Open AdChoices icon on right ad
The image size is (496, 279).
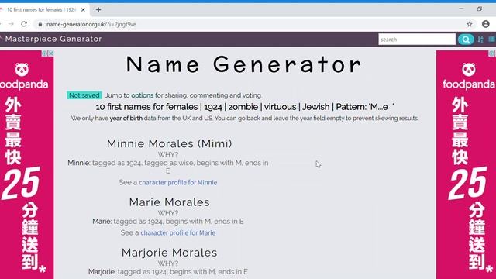pyautogui.click(x=492, y=53)
